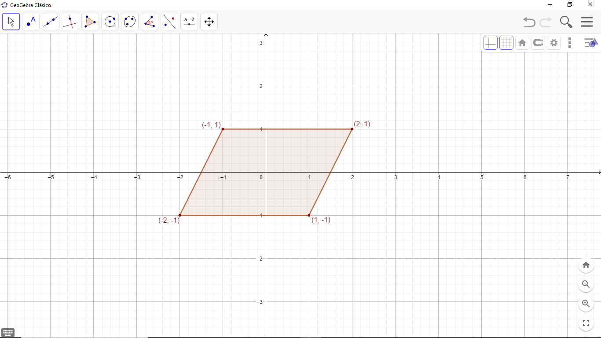Viewport: 601px width, 338px height.
Task: Toggle the grid display button
Action: pos(506,43)
